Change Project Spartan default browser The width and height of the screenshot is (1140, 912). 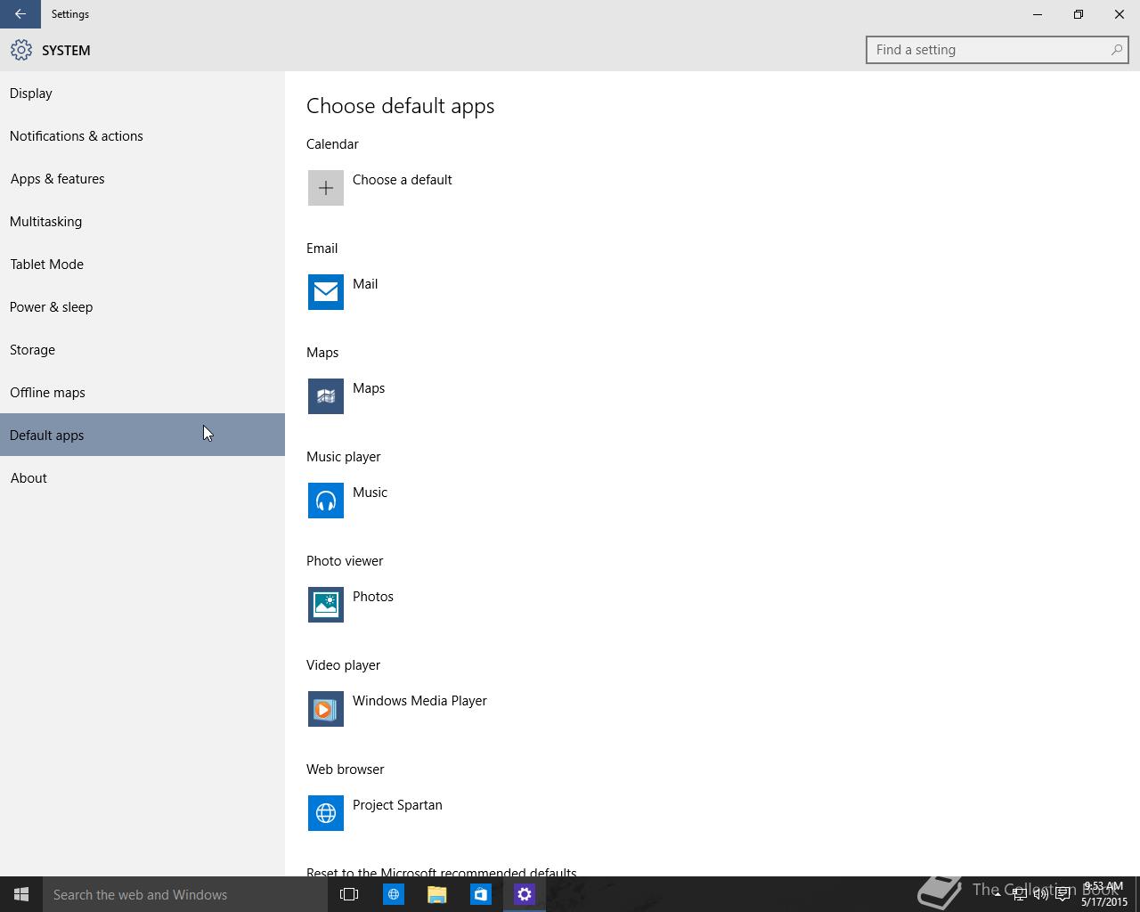click(x=397, y=805)
